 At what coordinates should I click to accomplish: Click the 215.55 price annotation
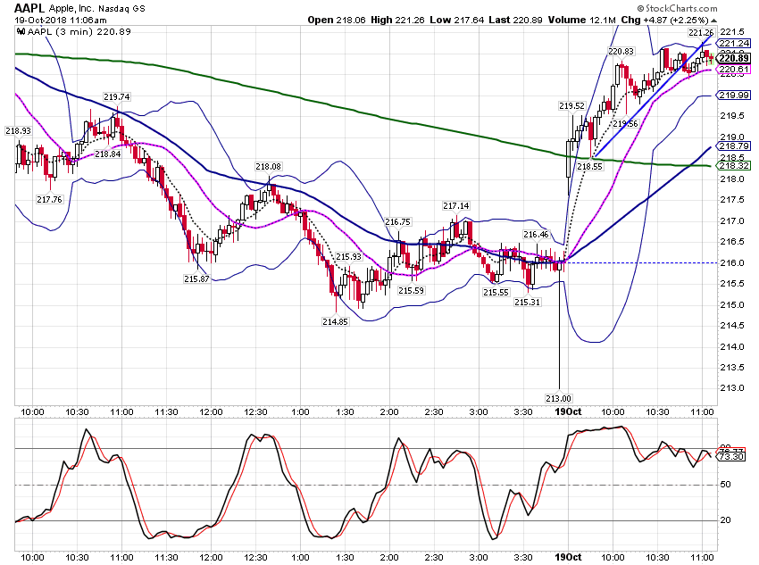(x=496, y=293)
